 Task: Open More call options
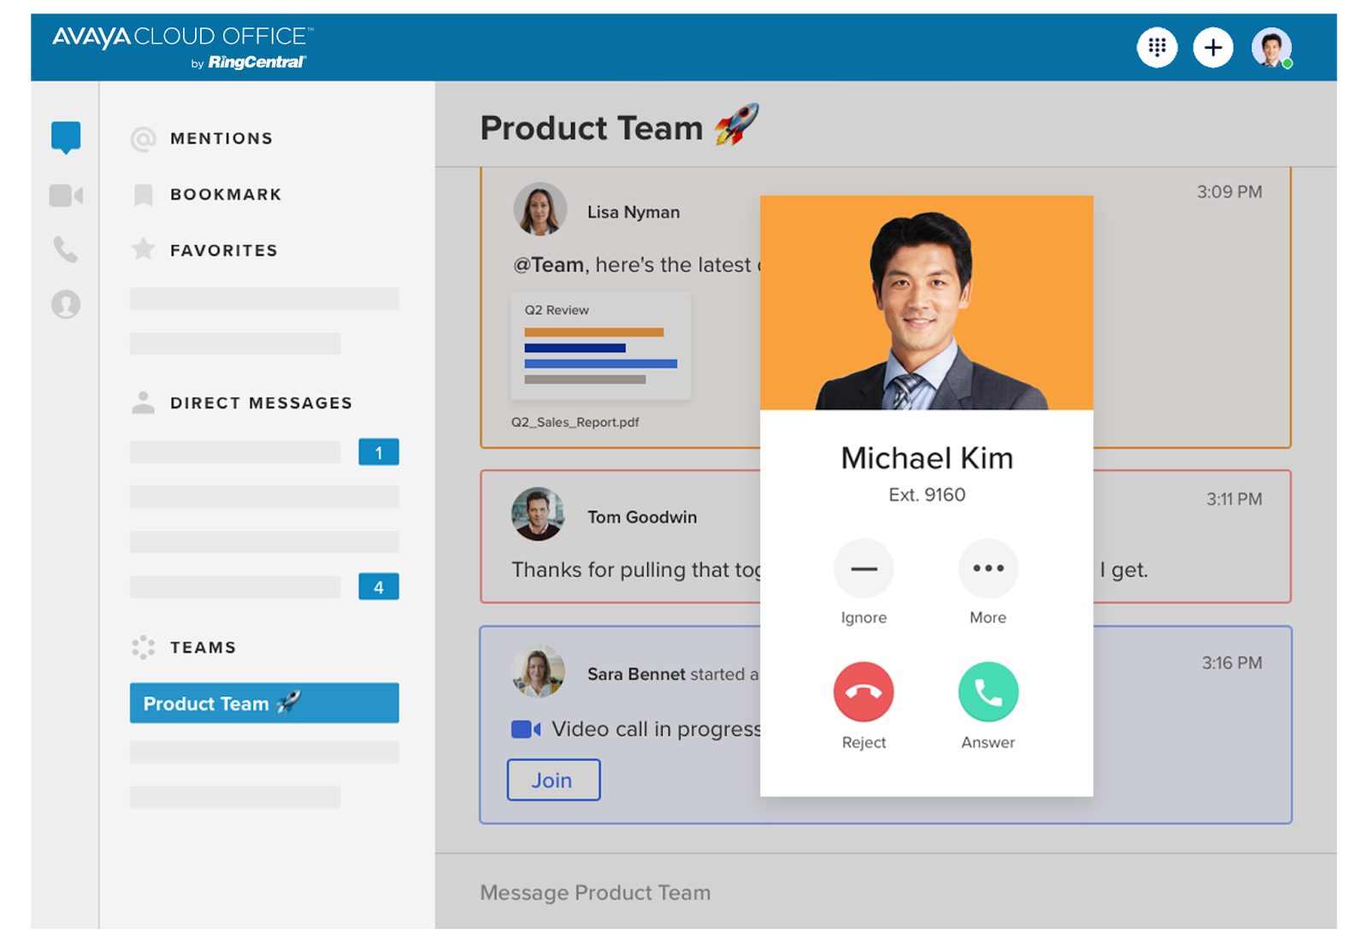click(988, 568)
